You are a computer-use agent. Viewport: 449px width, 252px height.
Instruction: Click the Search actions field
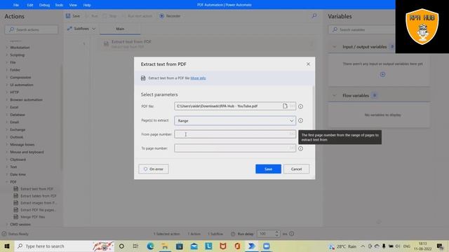(32, 29)
